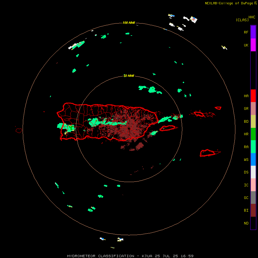The width and height of the screenshot is (258, 258).
Task: Click the HA legend label
Action: [x=246, y=96]
